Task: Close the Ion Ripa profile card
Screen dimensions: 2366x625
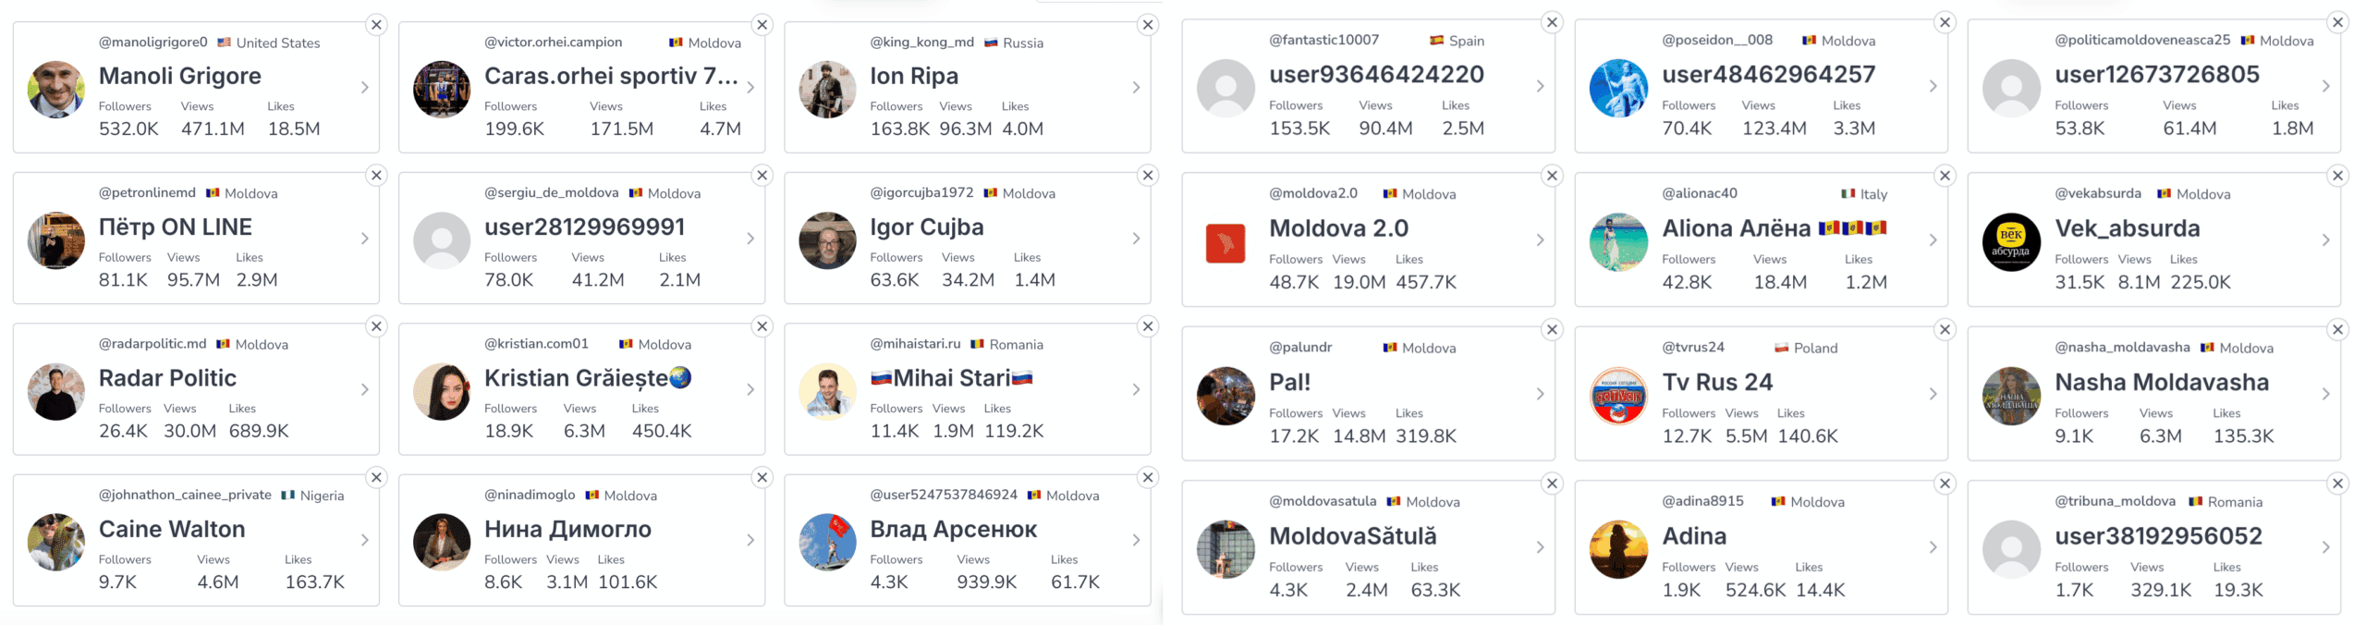Action: pos(1147,25)
